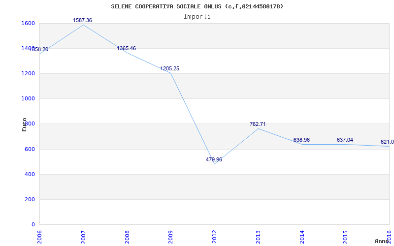
Task: Select the 1587.36 data label
Action: 83,20
